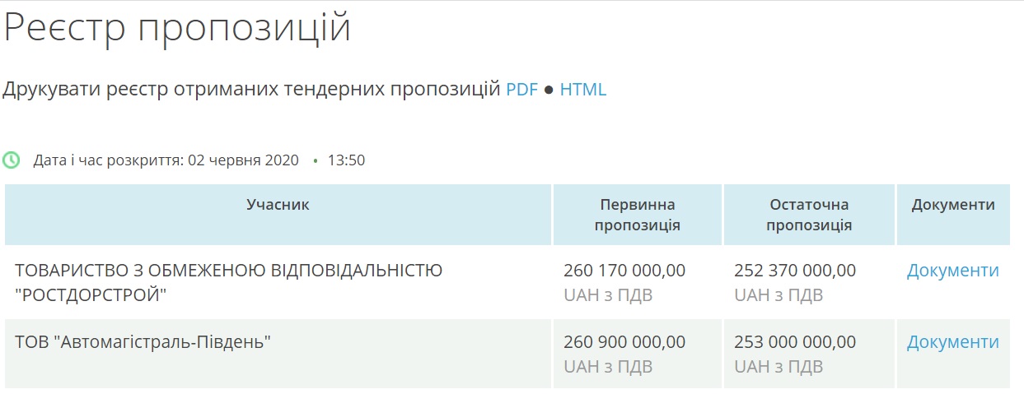Click the 260 900 000,00 initial bid
The height and width of the screenshot is (394, 1024).
(x=624, y=341)
